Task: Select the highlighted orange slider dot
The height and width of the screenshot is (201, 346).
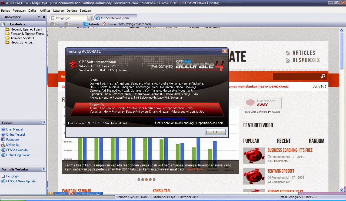Action: point(147,179)
